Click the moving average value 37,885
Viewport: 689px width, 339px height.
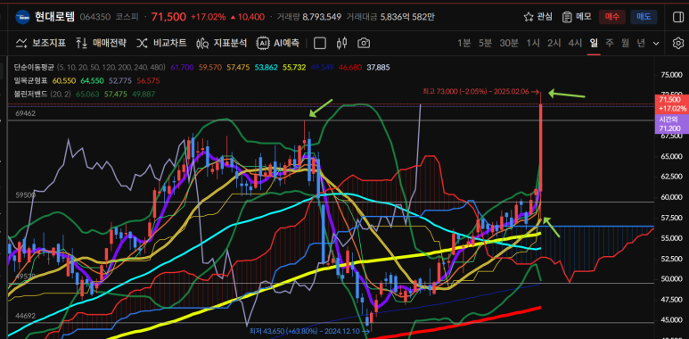378,67
